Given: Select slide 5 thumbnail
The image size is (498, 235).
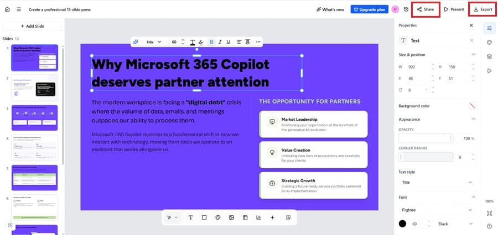Looking at the screenshot, I should pyautogui.click(x=35, y=178).
